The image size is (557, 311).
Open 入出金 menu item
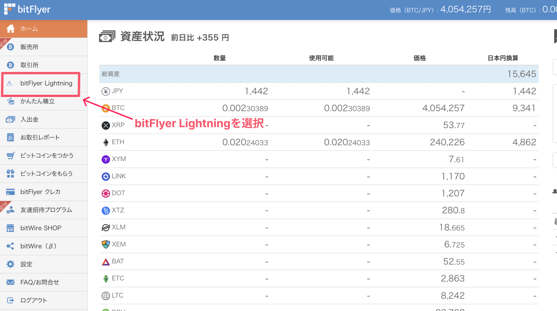tap(44, 119)
